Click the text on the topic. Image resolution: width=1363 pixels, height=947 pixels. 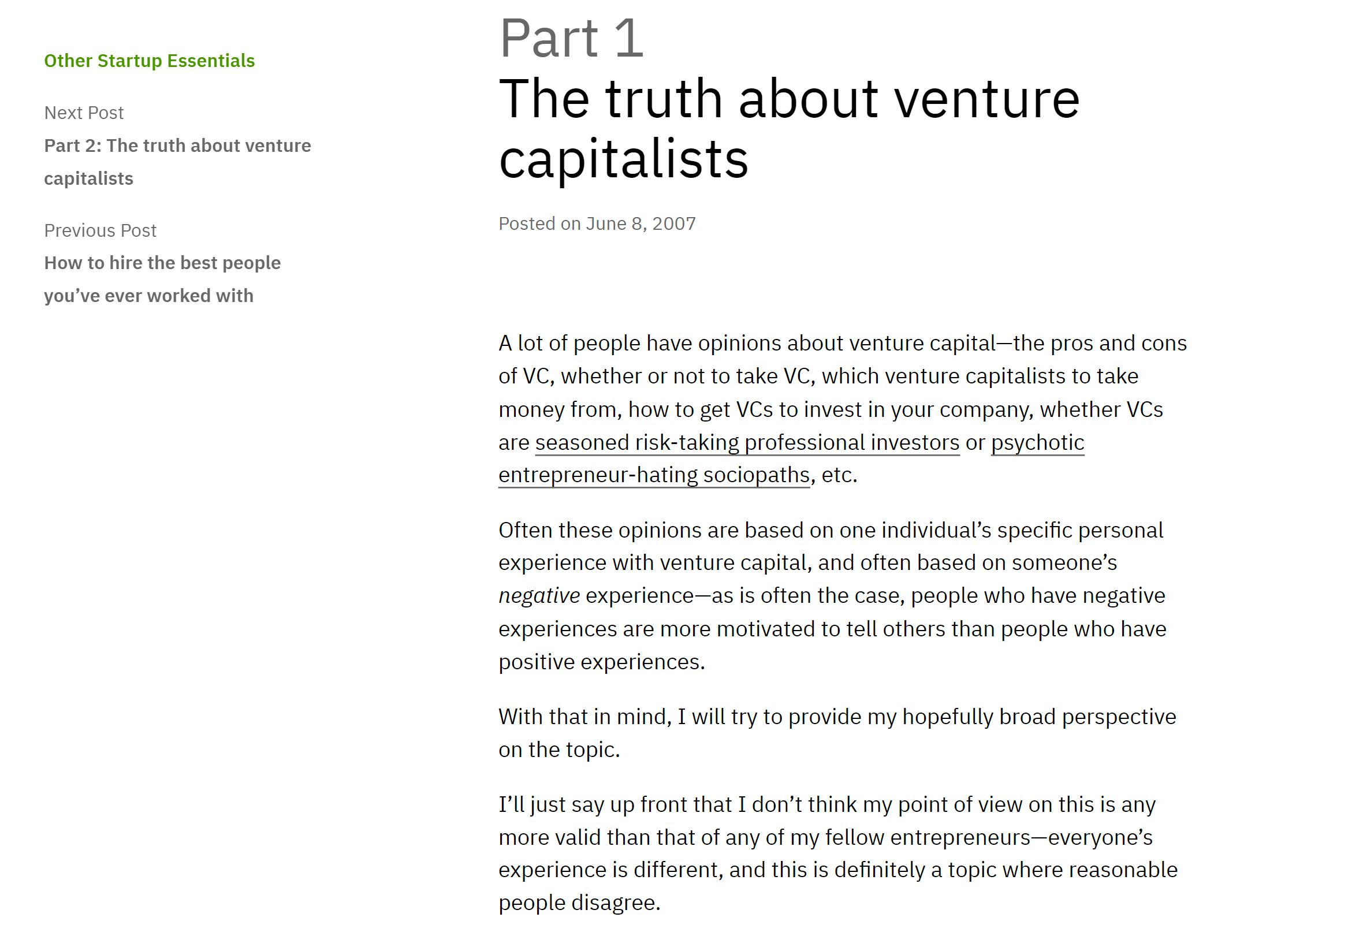click(x=558, y=750)
